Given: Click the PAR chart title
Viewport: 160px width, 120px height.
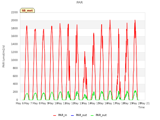Looking at the screenshot, I should coord(79,2).
